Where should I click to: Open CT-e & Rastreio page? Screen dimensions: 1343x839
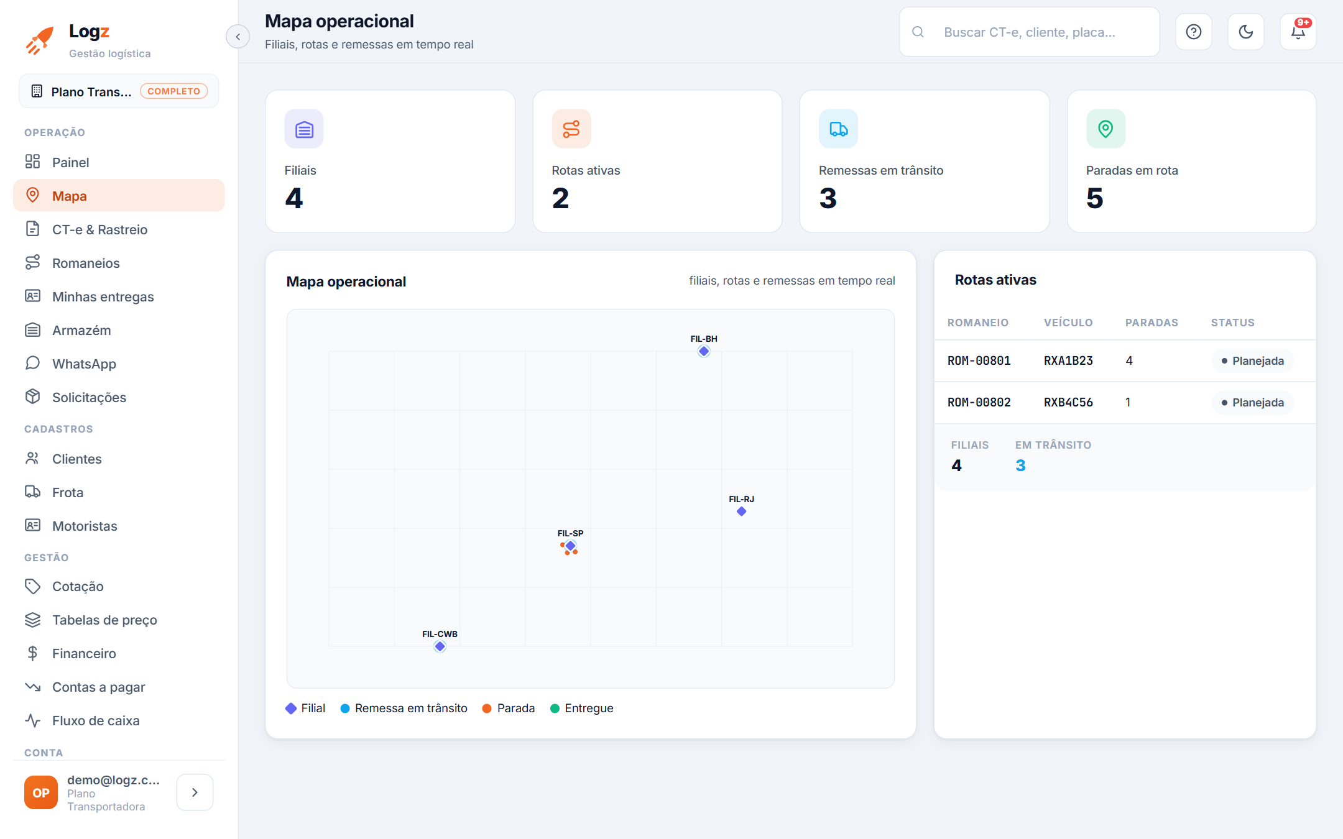pos(119,229)
